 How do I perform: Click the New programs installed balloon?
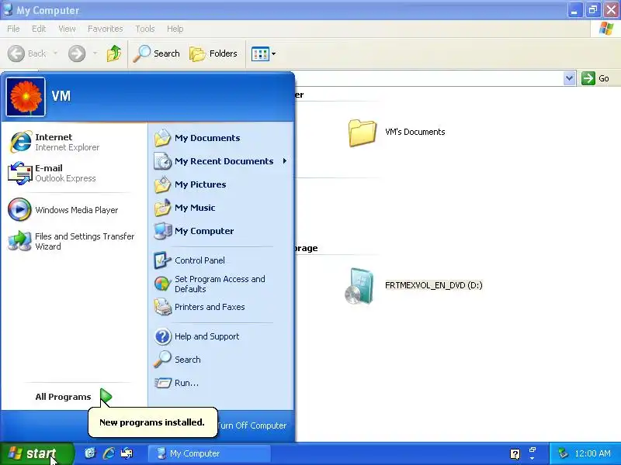(x=152, y=422)
